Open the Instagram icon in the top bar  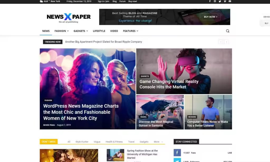[x=215, y=1]
